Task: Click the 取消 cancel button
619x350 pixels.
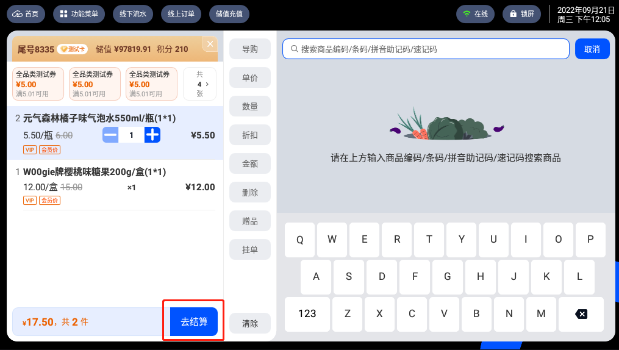Action: [592, 49]
